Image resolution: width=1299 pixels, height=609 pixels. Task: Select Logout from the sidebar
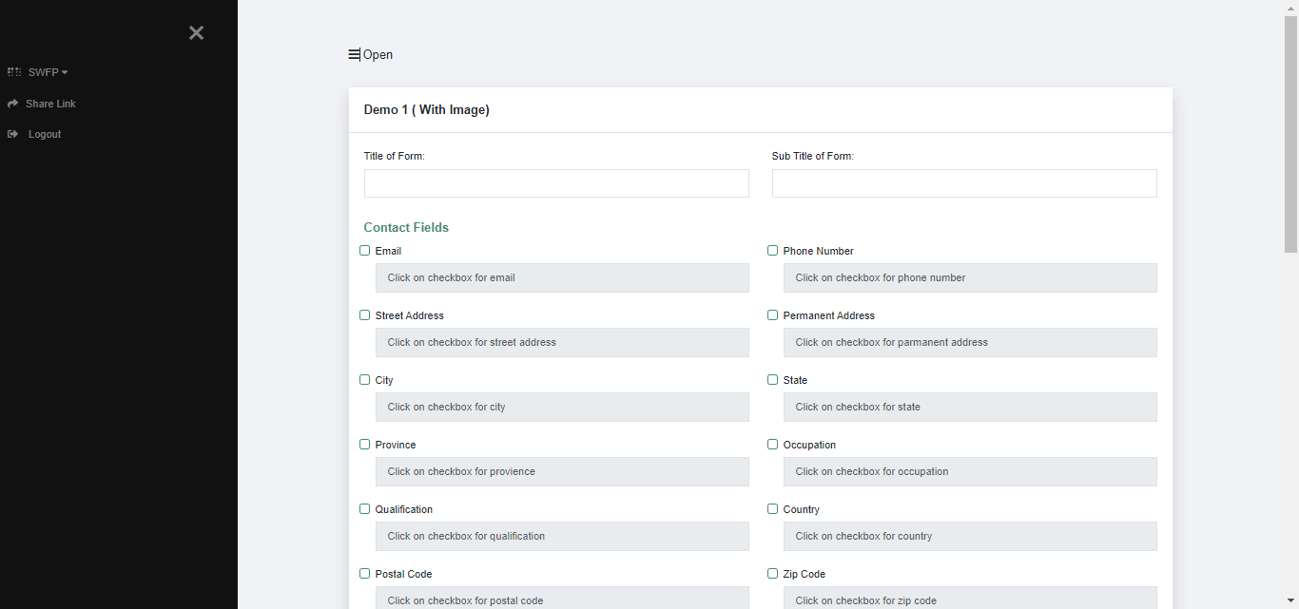coord(45,134)
